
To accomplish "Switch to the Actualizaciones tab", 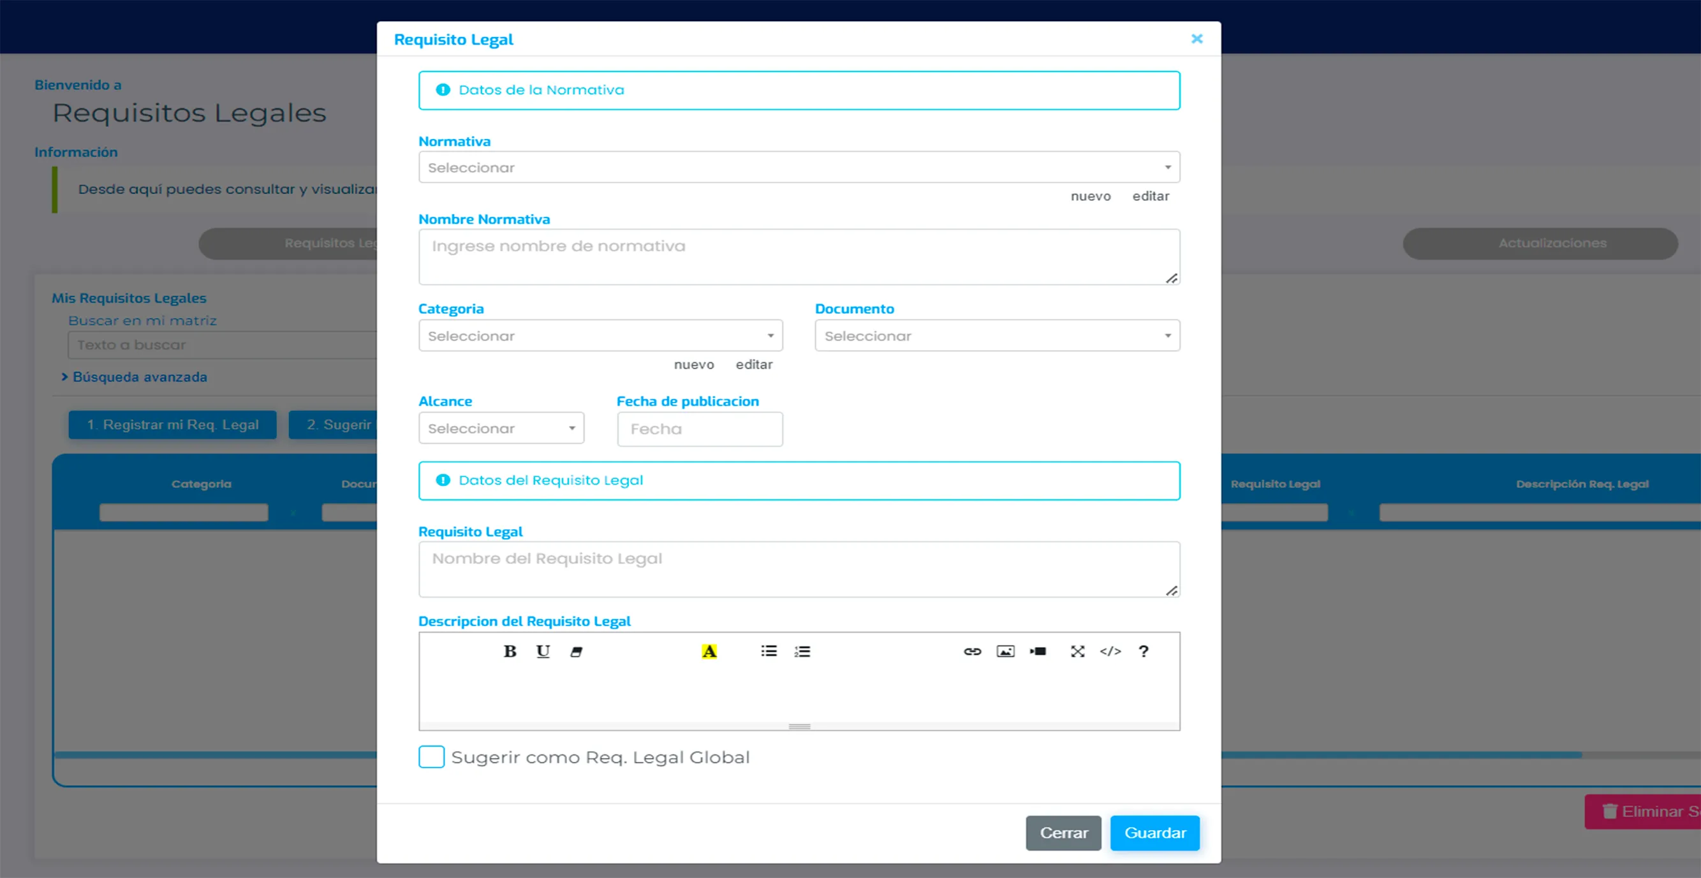I will 1540,244.
